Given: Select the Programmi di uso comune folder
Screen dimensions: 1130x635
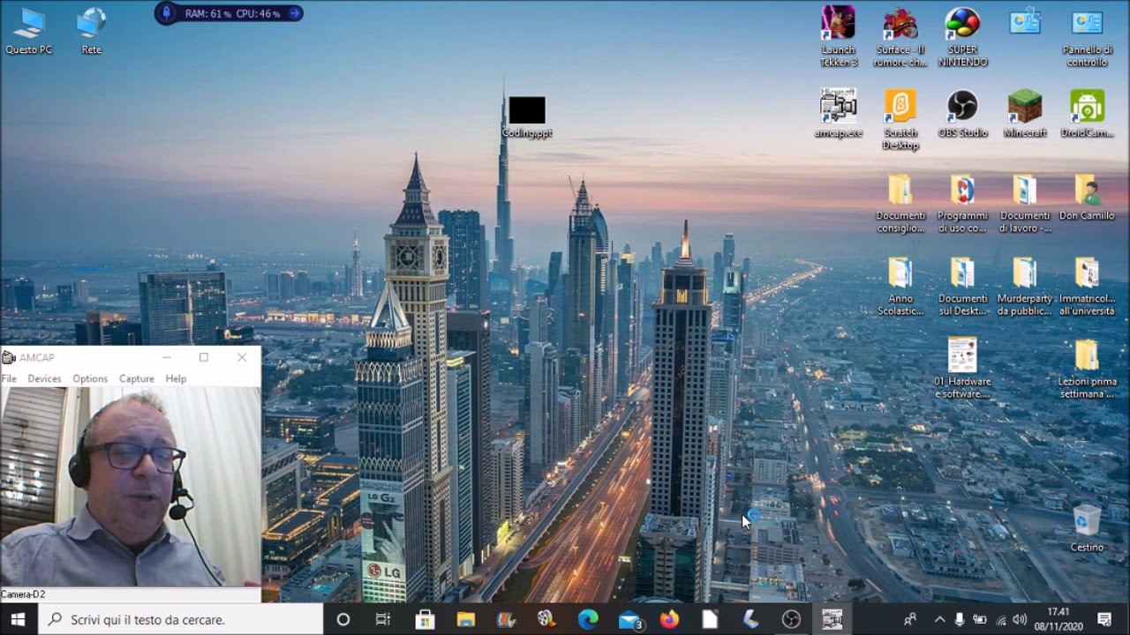Looking at the screenshot, I should tap(962, 203).
